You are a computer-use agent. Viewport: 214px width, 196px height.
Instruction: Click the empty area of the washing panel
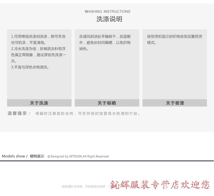39,84
